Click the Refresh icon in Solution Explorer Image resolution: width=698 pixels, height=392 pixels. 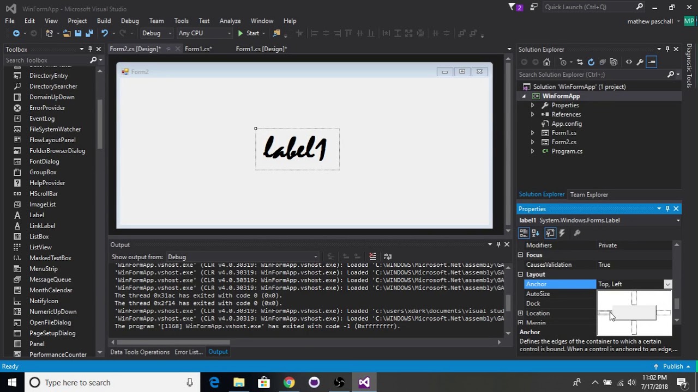pos(591,62)
